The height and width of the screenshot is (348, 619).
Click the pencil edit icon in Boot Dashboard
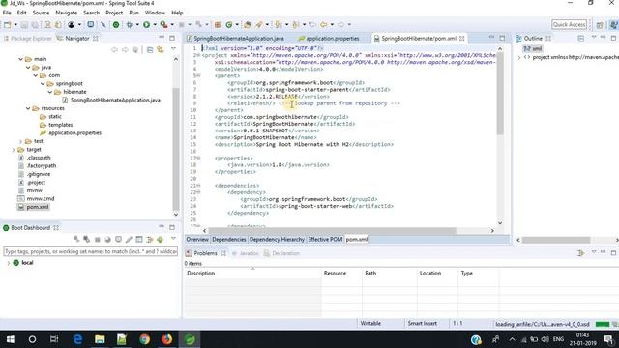129,239
